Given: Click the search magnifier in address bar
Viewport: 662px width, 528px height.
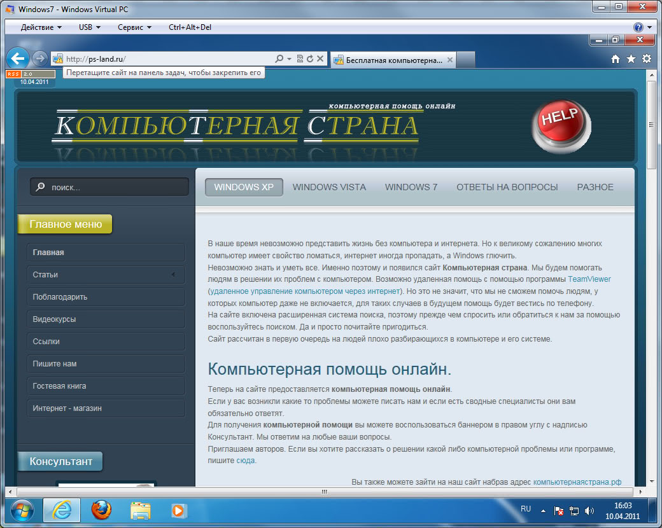Looking at the screenshot, I should point(279,59).
